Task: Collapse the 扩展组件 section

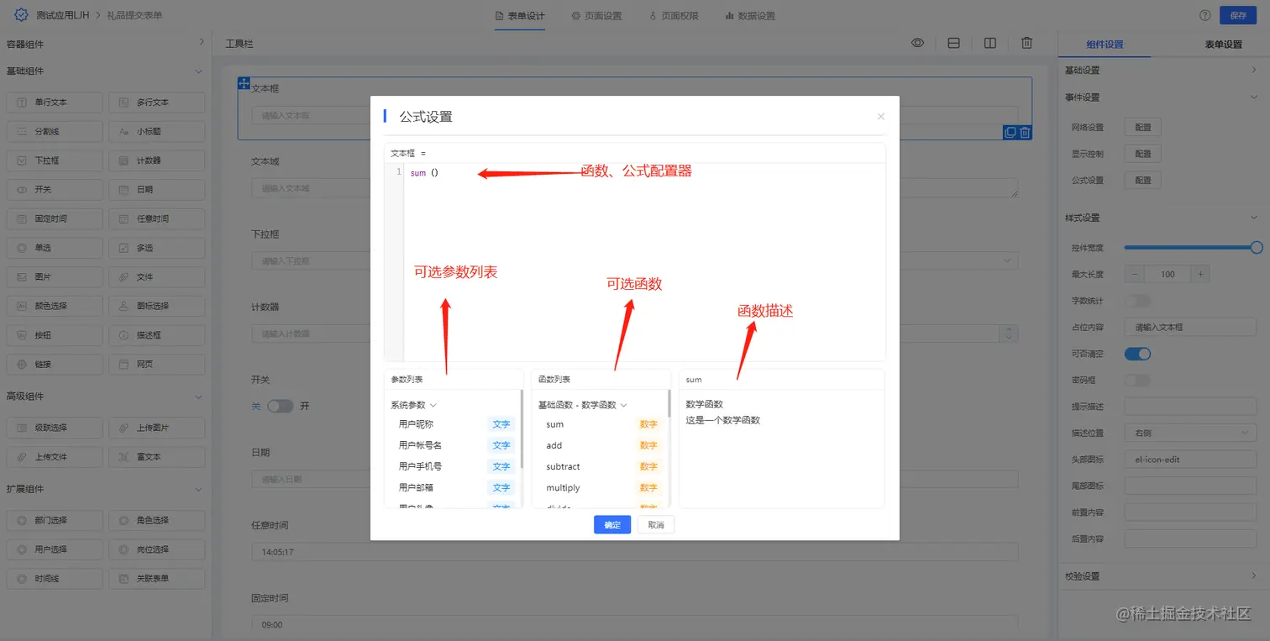Action: (x=106, y=489)
